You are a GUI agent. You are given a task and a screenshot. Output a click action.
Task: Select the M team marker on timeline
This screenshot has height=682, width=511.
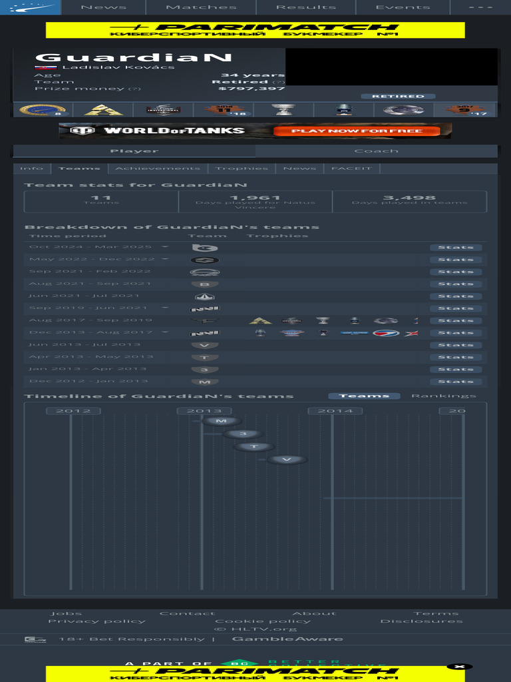(x=222, y=421)
